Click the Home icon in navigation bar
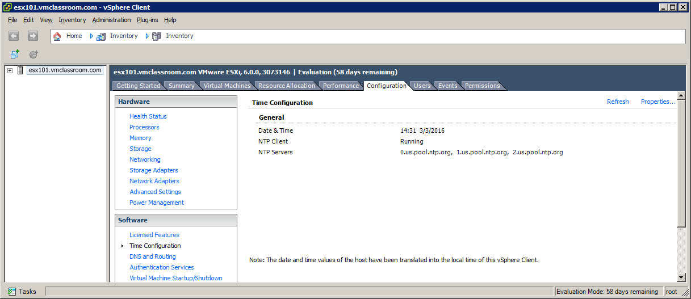Viewport: 691px width, 299px height. point(57,36)
